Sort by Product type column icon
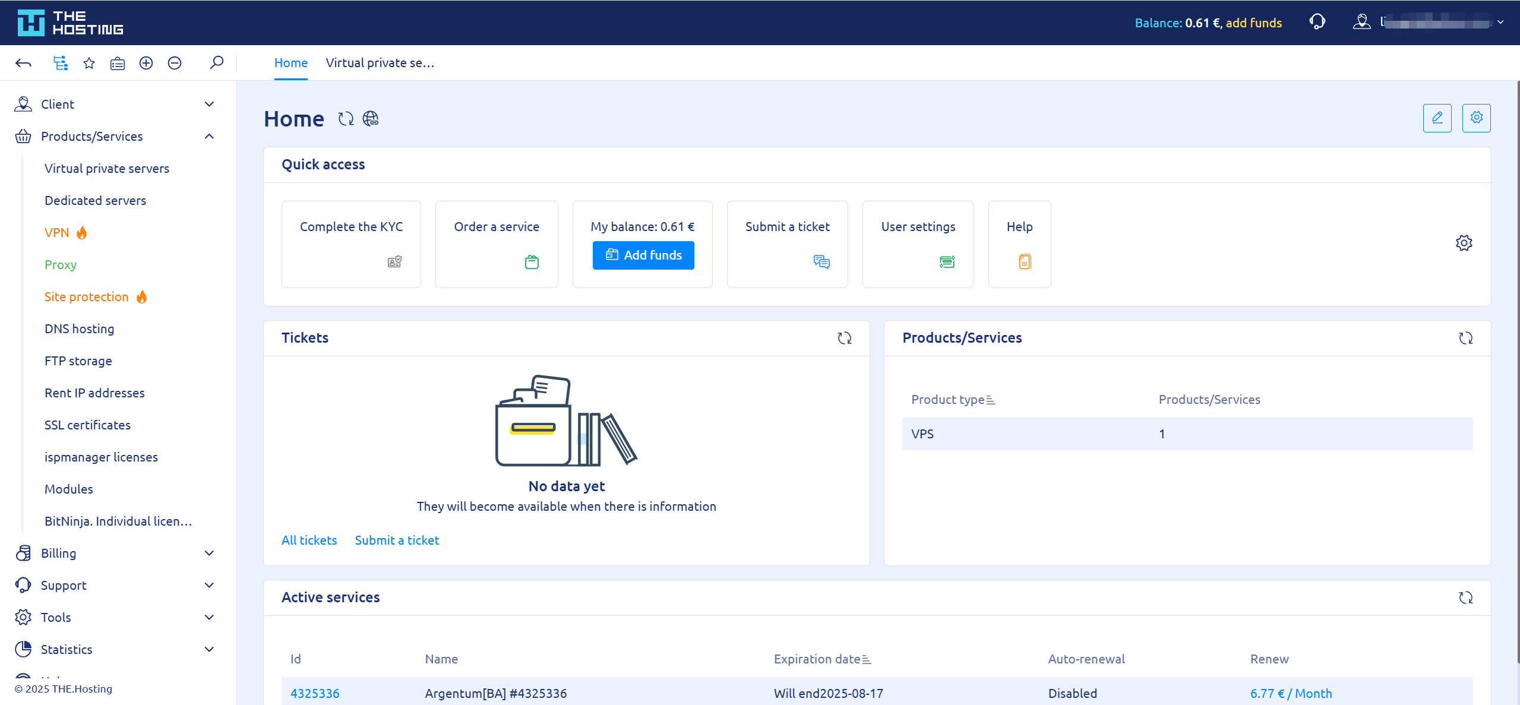Viewport: 1520px width, 705px height. [x=991, y=400]
